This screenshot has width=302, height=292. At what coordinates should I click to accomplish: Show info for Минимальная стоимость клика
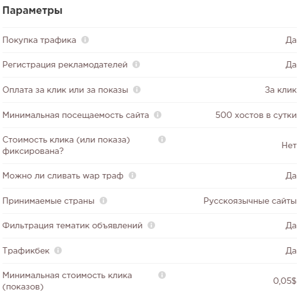tap(162, 275)
